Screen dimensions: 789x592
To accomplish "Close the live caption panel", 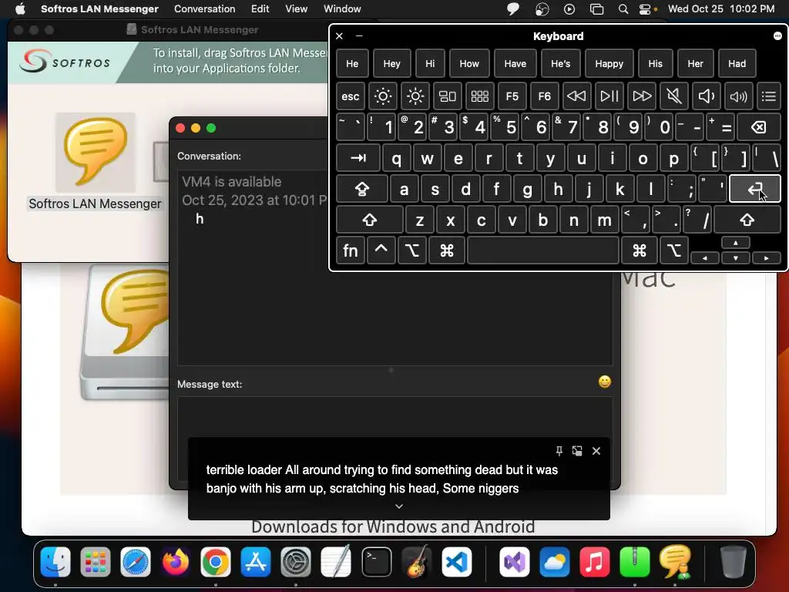I will (596, 450).
